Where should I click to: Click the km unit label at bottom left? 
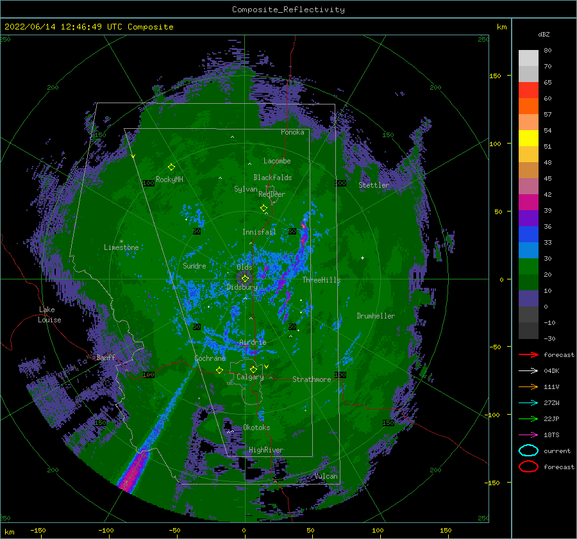[9, 532]
